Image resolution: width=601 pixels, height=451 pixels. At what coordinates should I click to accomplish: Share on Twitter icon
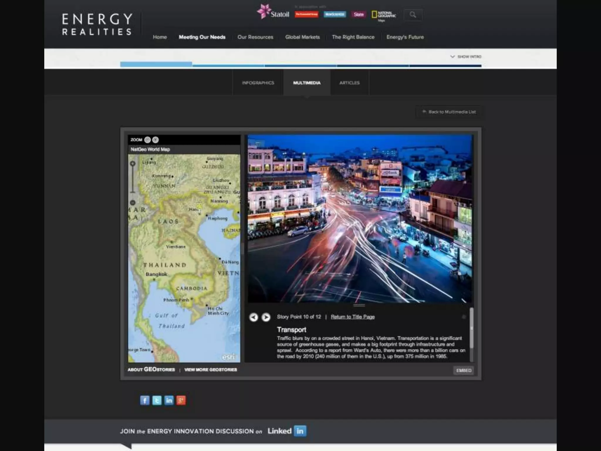click(x=157, y=400)
